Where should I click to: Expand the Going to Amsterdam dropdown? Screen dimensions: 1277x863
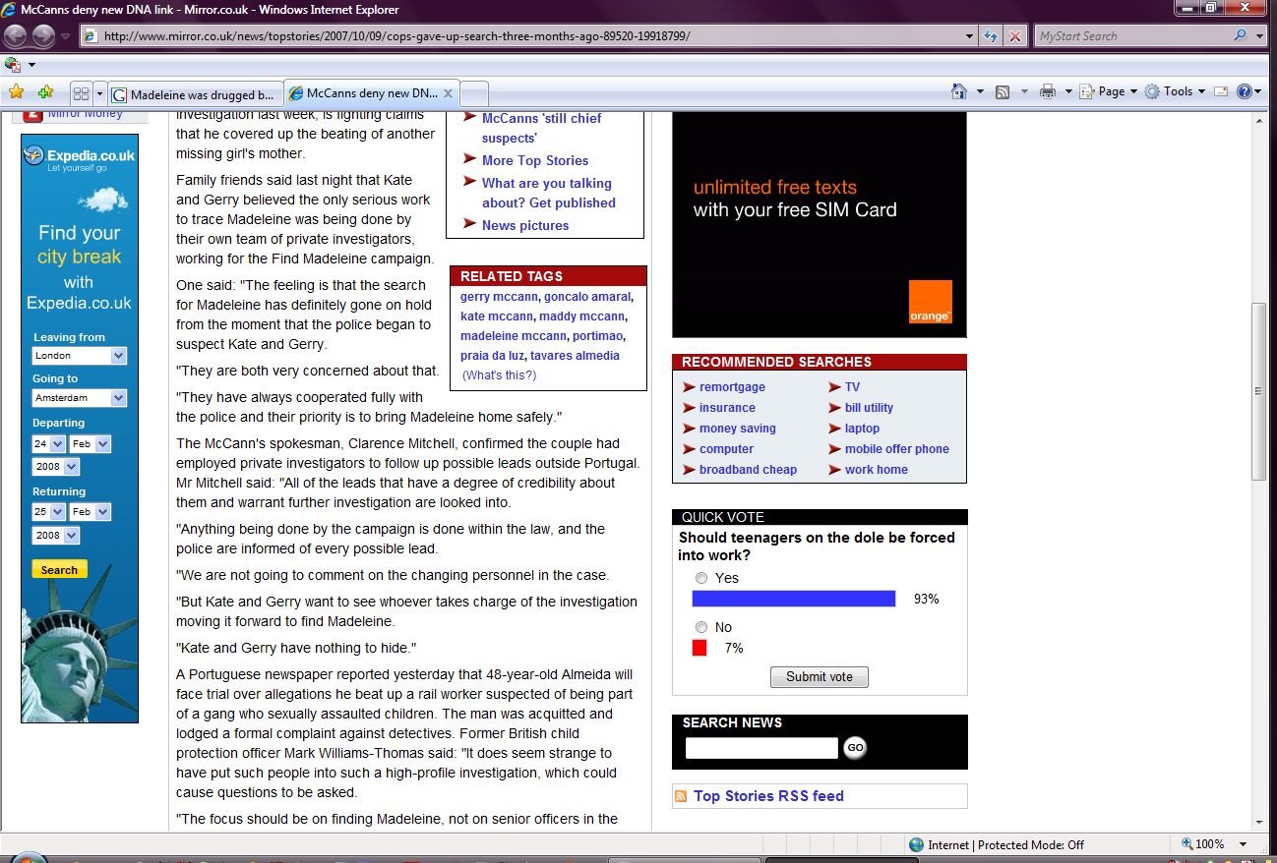tap(118, 398)
